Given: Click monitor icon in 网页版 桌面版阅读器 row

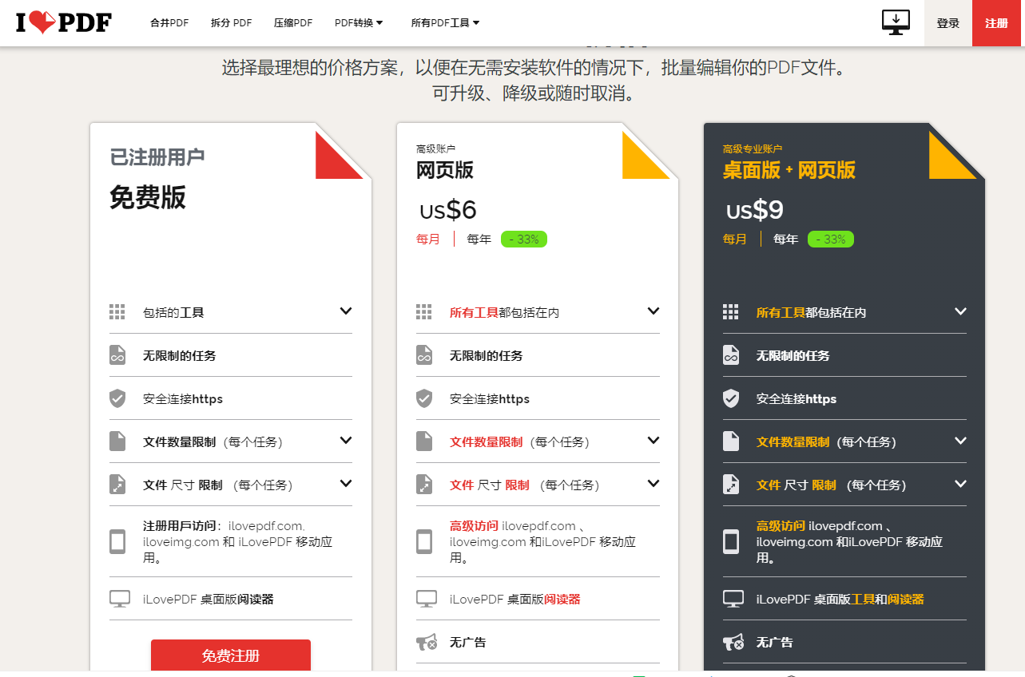Looking at the screenshot, I should pyautogui.click(x=426, y=599).
